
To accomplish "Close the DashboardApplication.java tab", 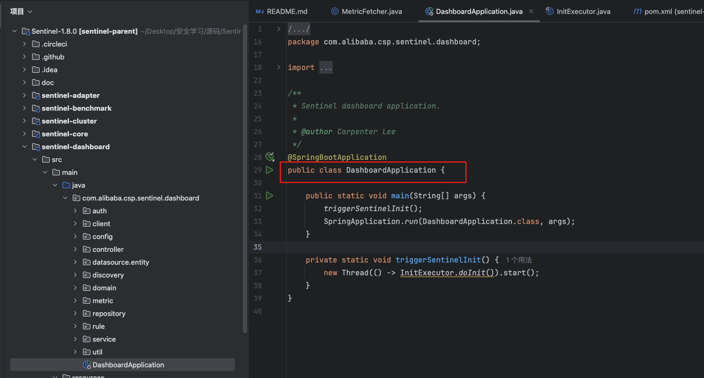I will 531,11.
